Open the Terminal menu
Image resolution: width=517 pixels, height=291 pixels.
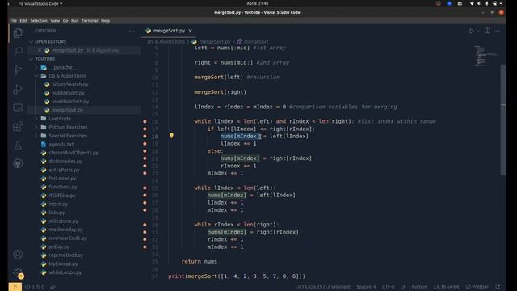(90, 21)
